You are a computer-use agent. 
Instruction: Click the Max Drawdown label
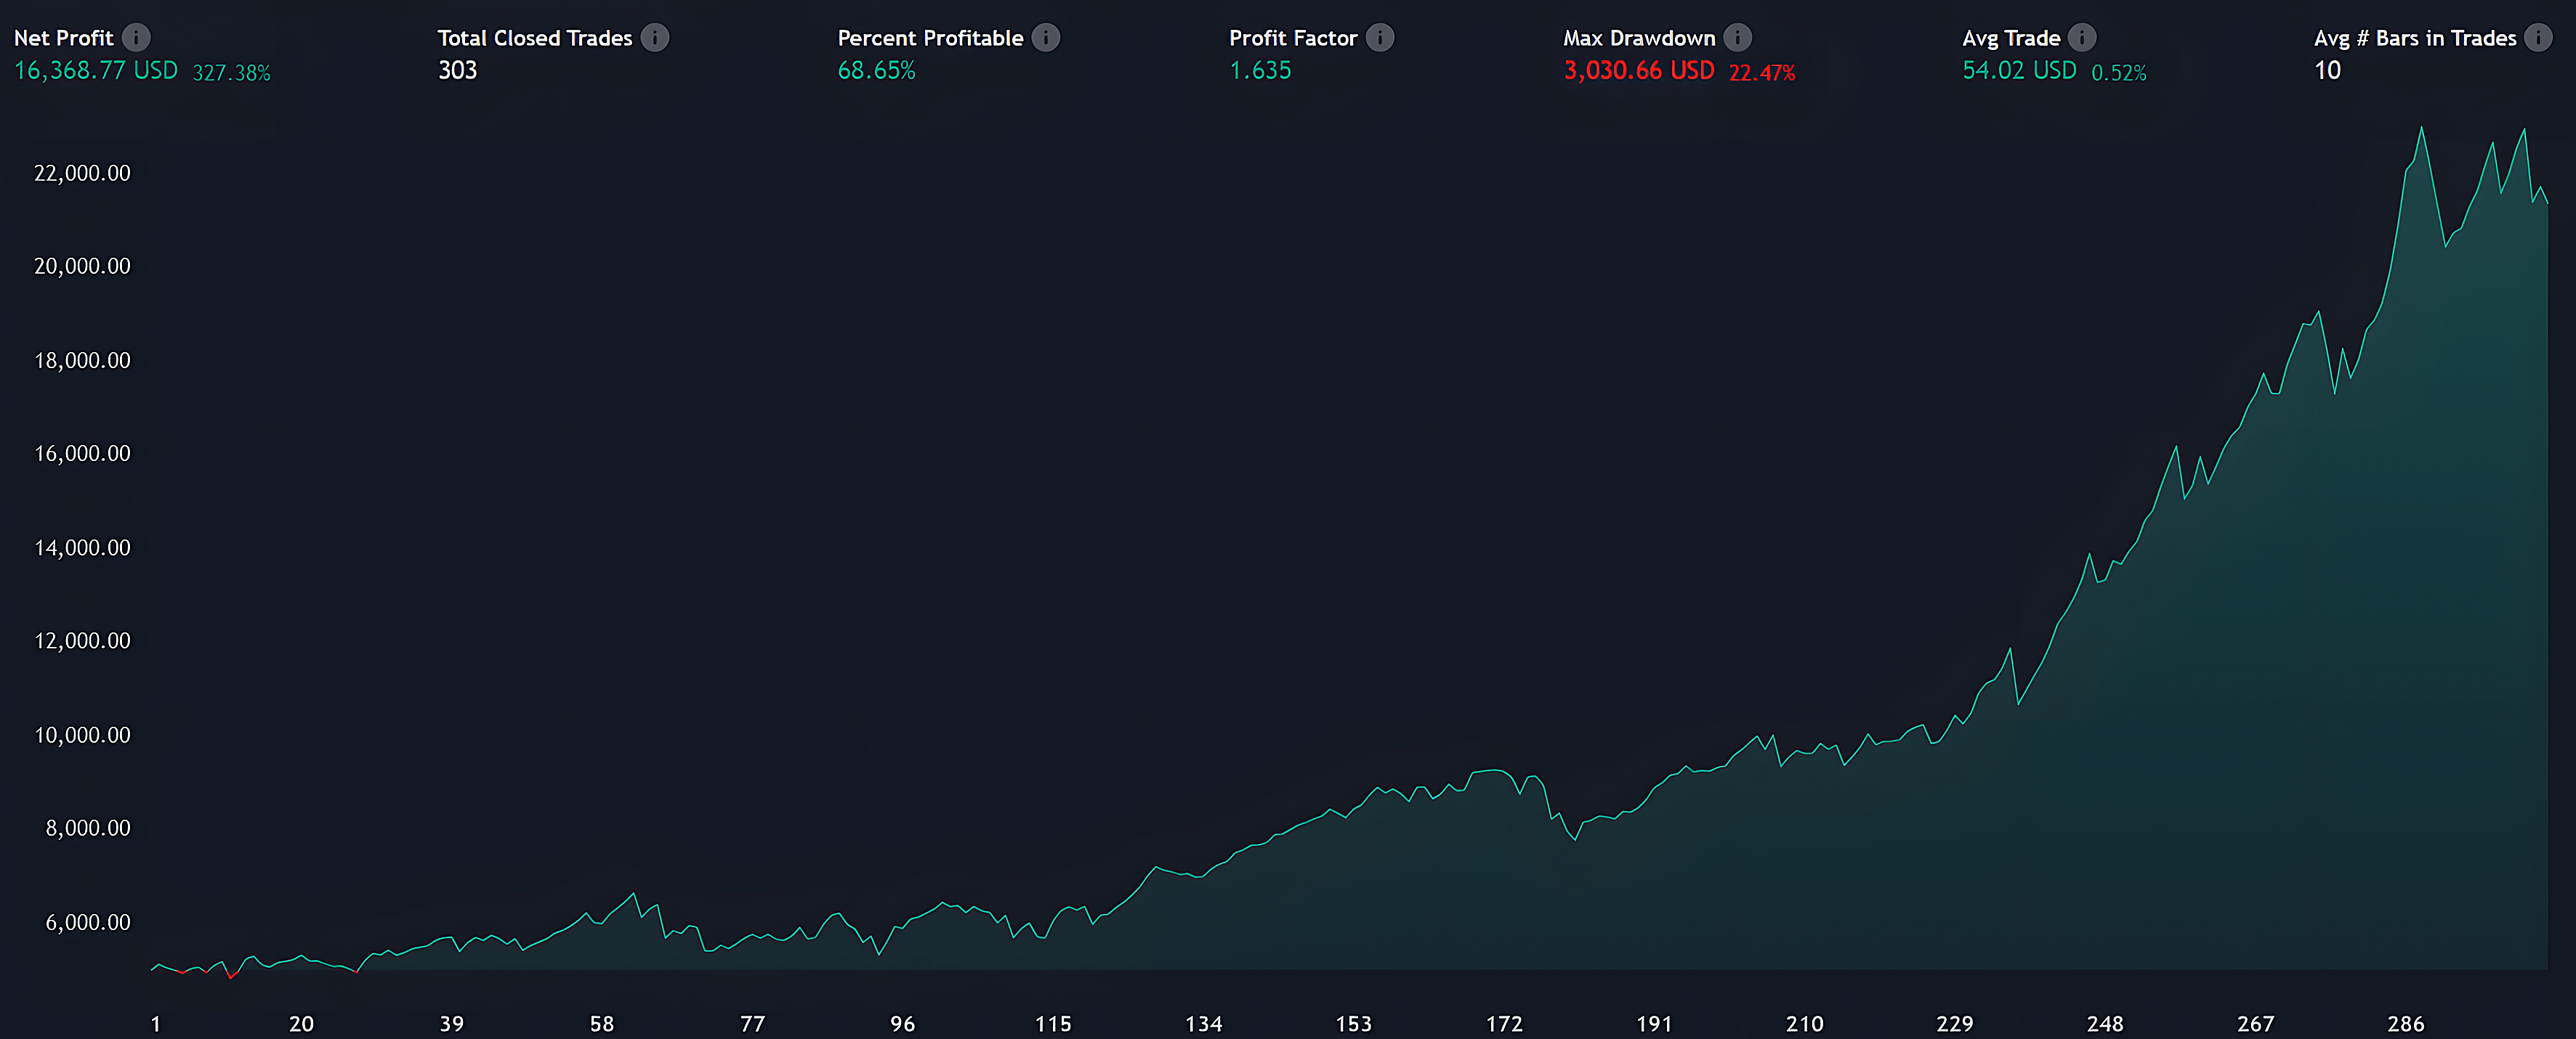pos(1640,38)
